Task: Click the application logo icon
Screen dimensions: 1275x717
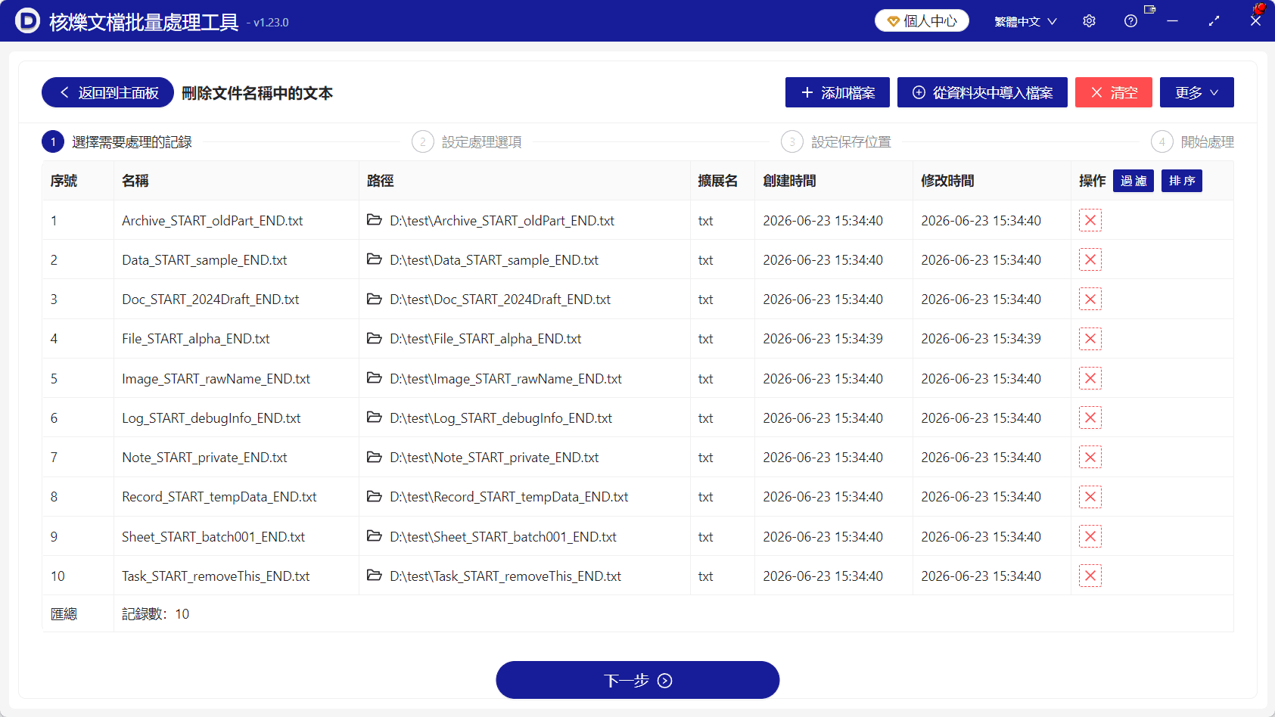Action: coord(27,20)
